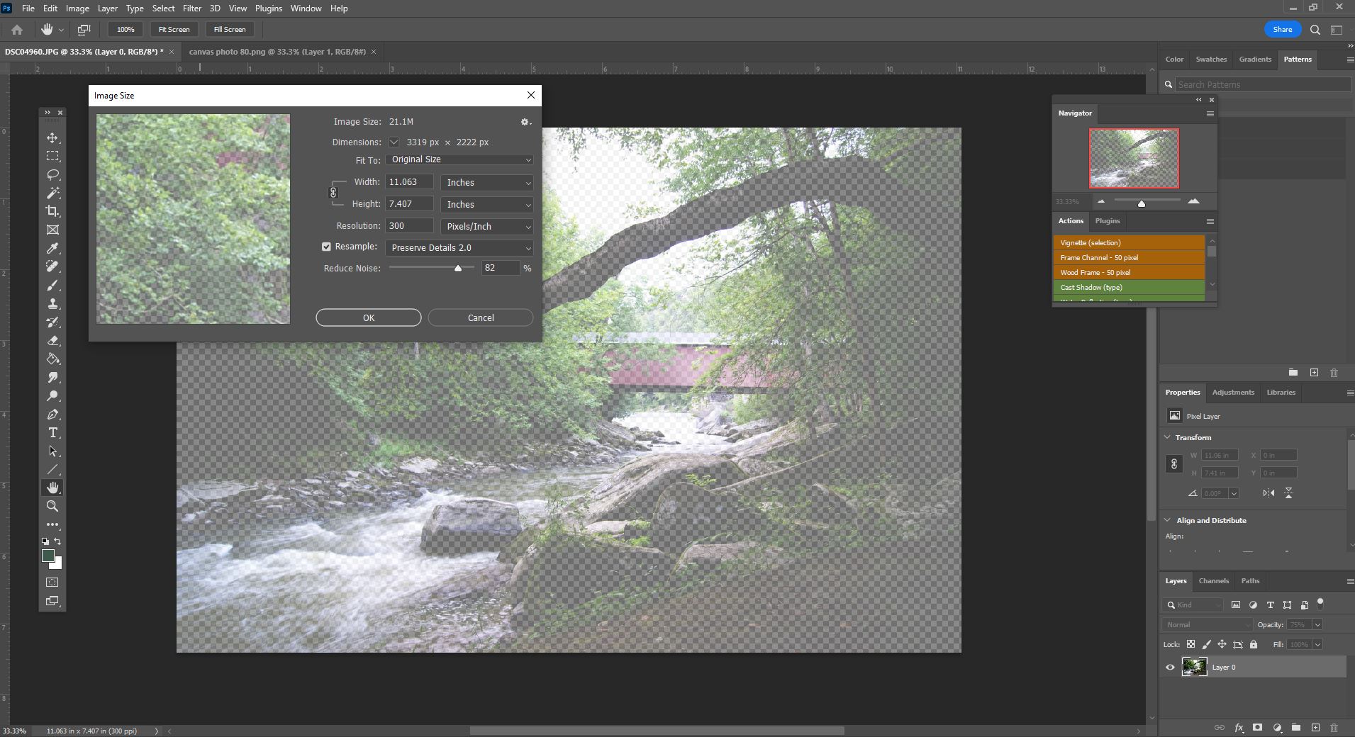Screen dimensions: 1355x737
Task: Click the width-height link chain toggle
Action: pyautogui.click(x=333, y=193)
